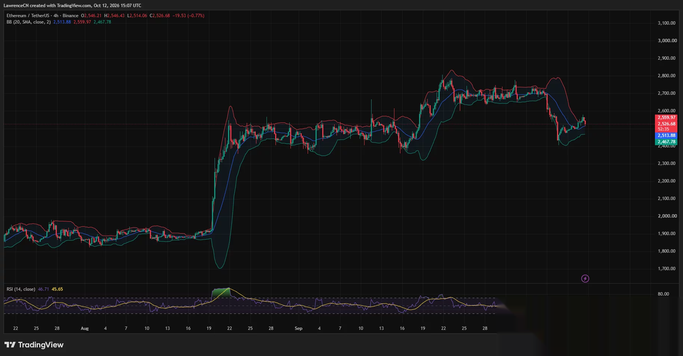Click the 2,600.00 price axis label
The width and height of the screenshot is (683, 356).
(x=667, y=111)
